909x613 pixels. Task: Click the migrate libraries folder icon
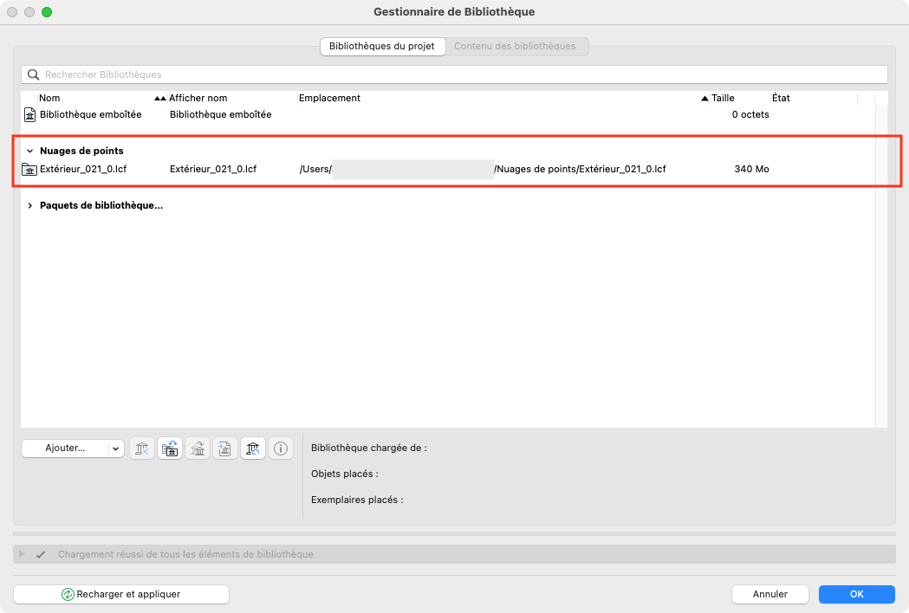point(170,448)
